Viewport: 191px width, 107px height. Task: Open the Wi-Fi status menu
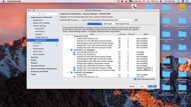click(144, 1)
